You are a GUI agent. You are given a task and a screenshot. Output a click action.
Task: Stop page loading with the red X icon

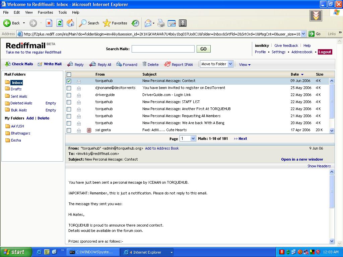(x=49, y=23)
